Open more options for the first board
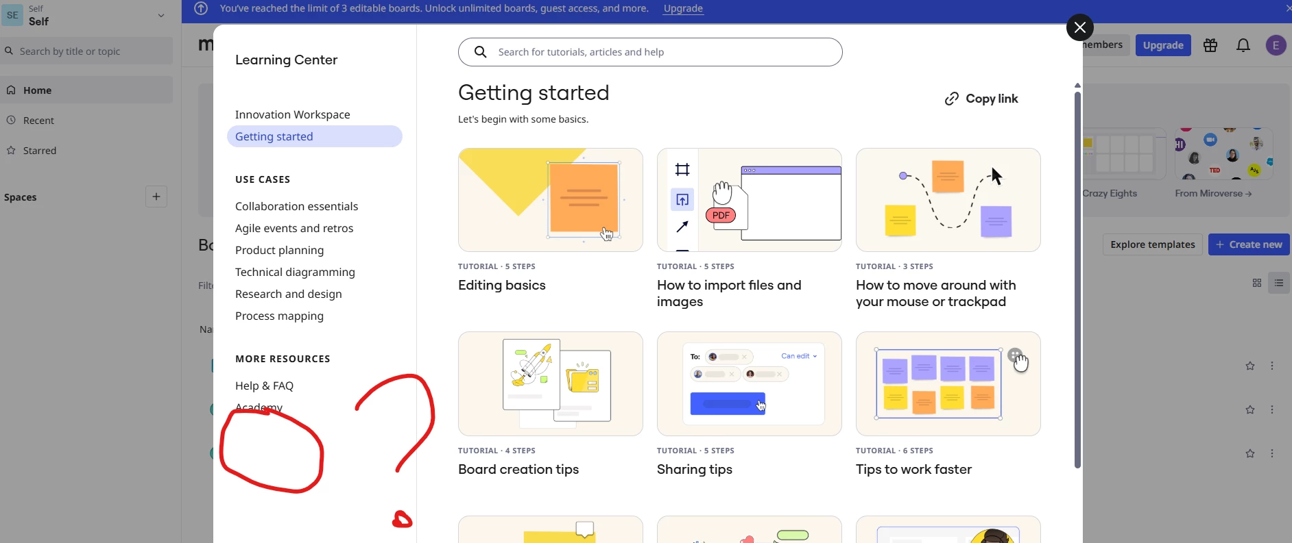The image size is (1292, 543). 1272,366
